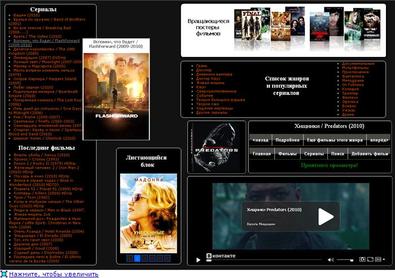Image resolution: width=395 pixels, height=278 pixels.
Task: Click 'Еще фильмы этого жанра' button
Action: coord(335,140)
